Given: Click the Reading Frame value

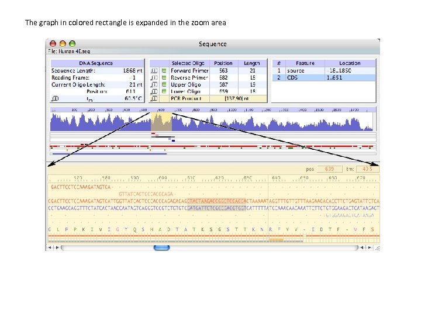Looking at the screenshot, I should tap(132, 78).
